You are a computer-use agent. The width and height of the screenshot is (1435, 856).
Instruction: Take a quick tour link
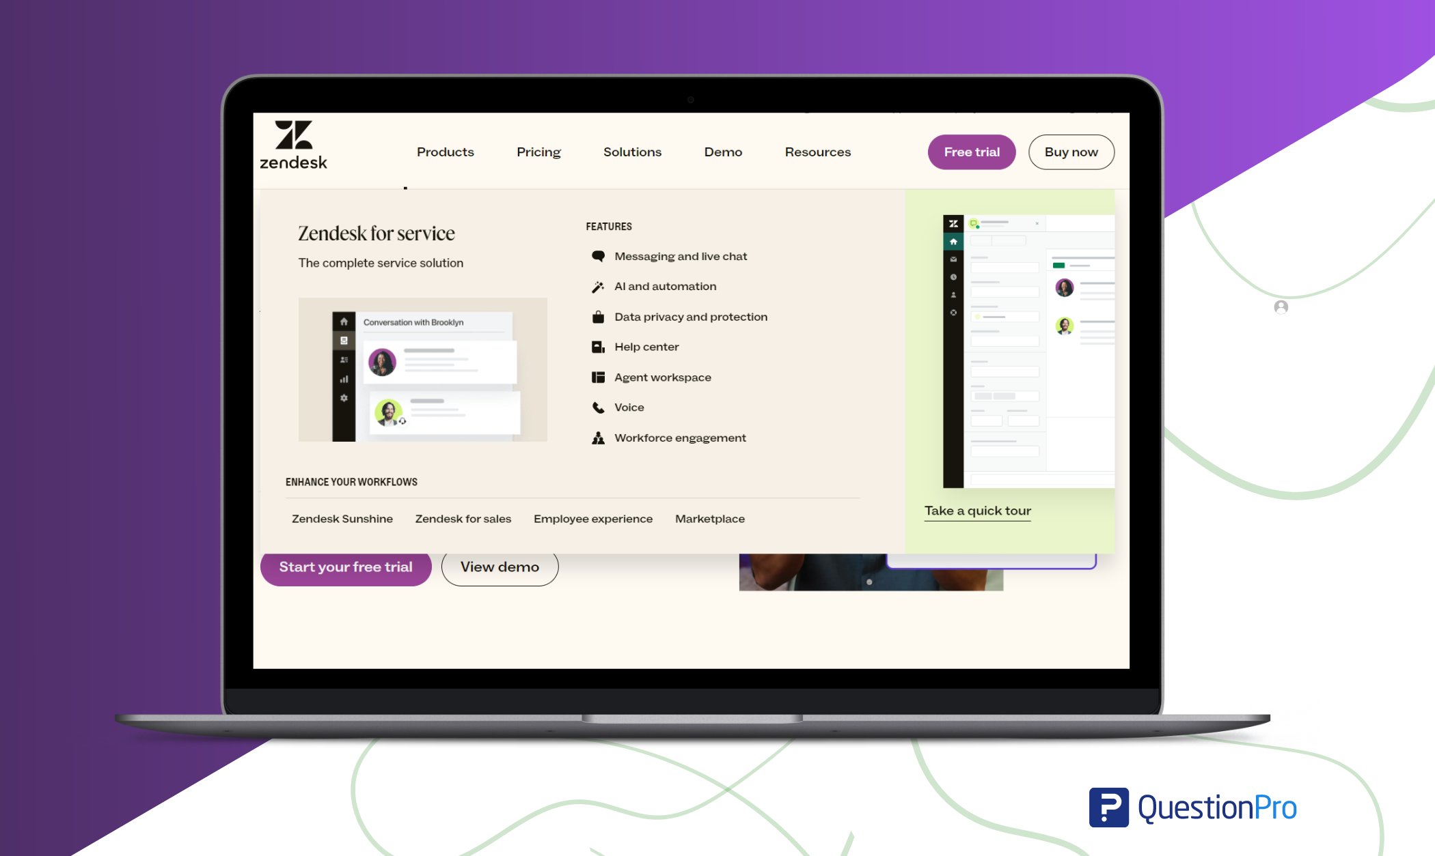[x=976, y=509]
